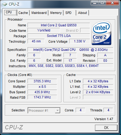Click the Cores count field

(x=80, y=110)
